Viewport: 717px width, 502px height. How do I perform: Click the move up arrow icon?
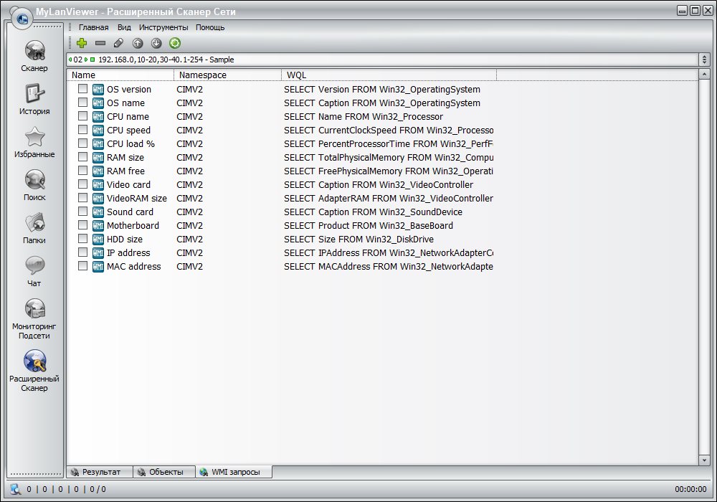(x=138, y=43)
